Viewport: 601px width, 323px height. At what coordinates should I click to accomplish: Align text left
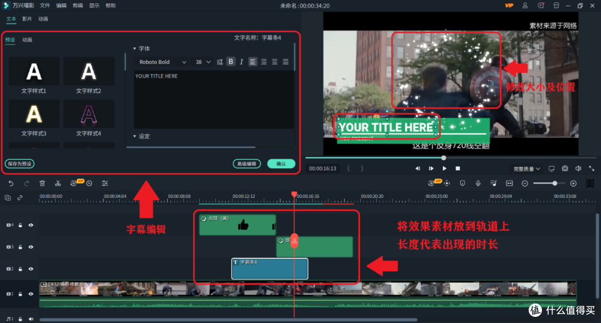(x=253, y=62)
